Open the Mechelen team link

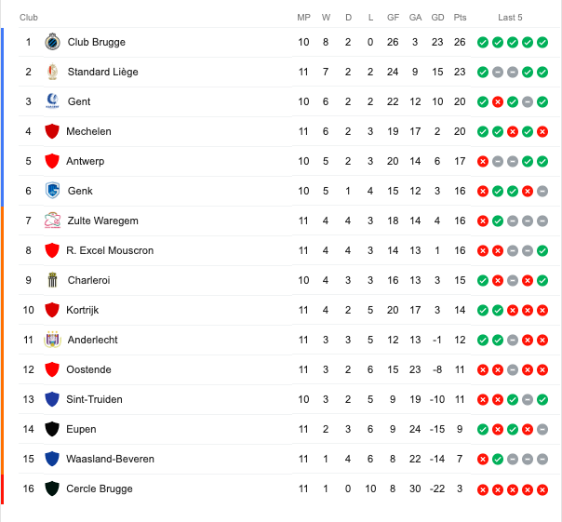click(88, 131)
